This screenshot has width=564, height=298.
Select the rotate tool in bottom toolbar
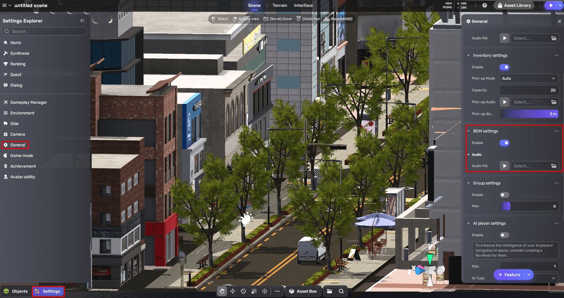pyautogui.click(x=243, y=291)
